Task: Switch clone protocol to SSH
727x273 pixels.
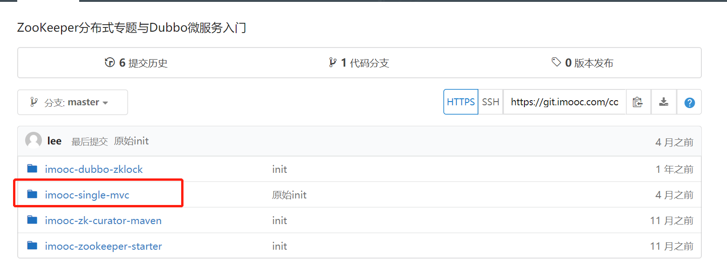Action: [x=490, y=102]
